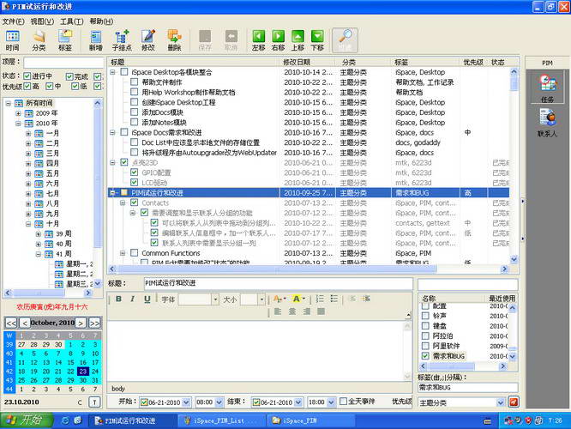Open the 联系人 module in PIM sidebar
Viewport: 571px width, 429px height.
click(547, 123)
